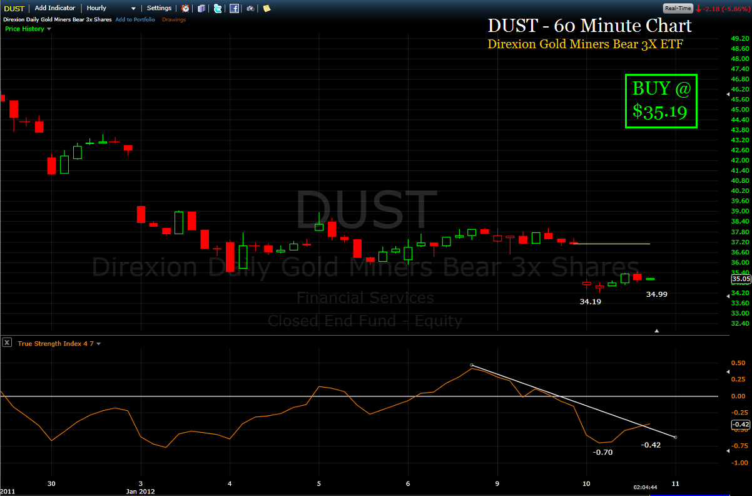Click the 34.99 price annotation
The image size is (752, 496).
657,294
